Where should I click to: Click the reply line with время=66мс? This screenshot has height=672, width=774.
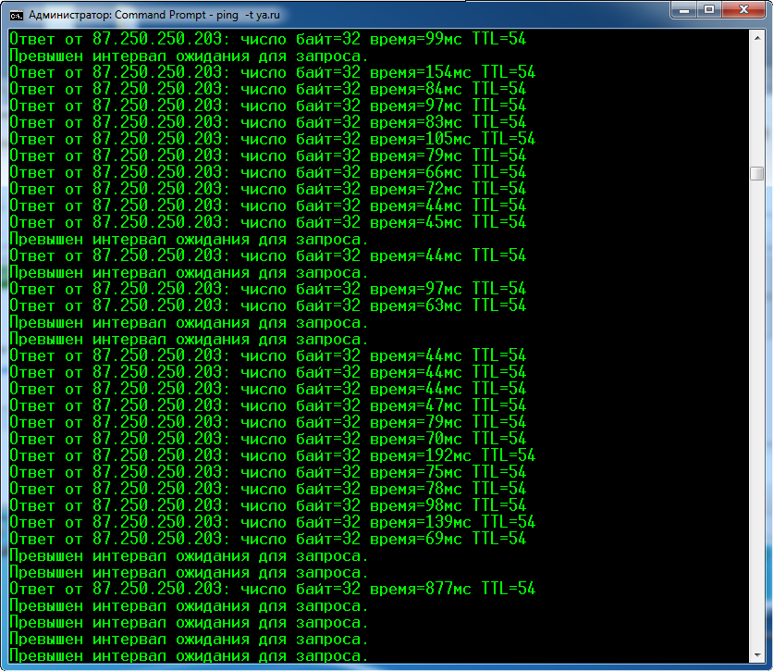click(267, 172)
